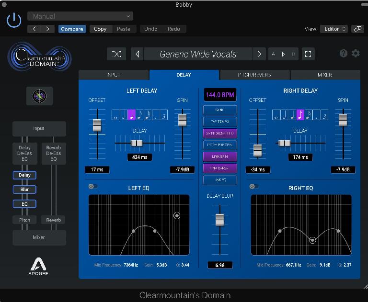
Task: Toggle right delay dotted note modifier
Action: [316, 115]
